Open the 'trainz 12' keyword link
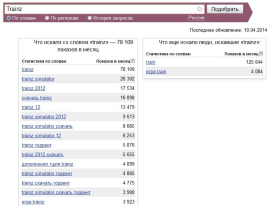The image size is (273, 206). 31,107
